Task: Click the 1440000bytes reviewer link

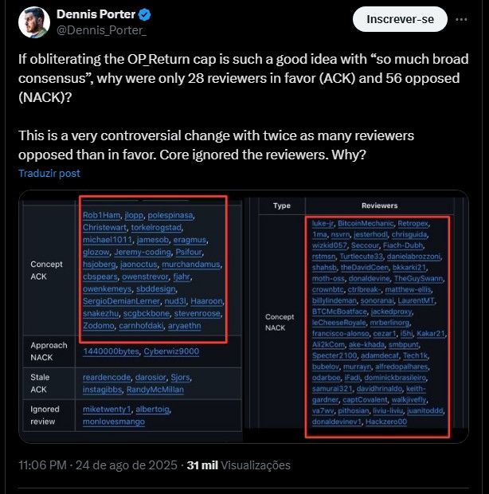Action: [x=111, y=351]
